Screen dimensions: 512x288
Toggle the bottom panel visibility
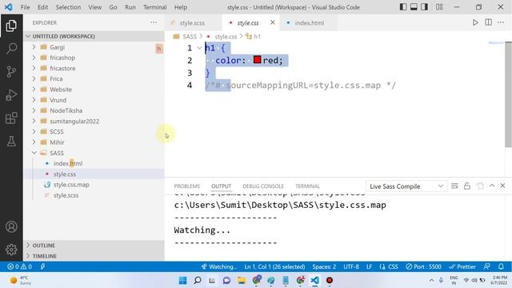coord(414,7)
